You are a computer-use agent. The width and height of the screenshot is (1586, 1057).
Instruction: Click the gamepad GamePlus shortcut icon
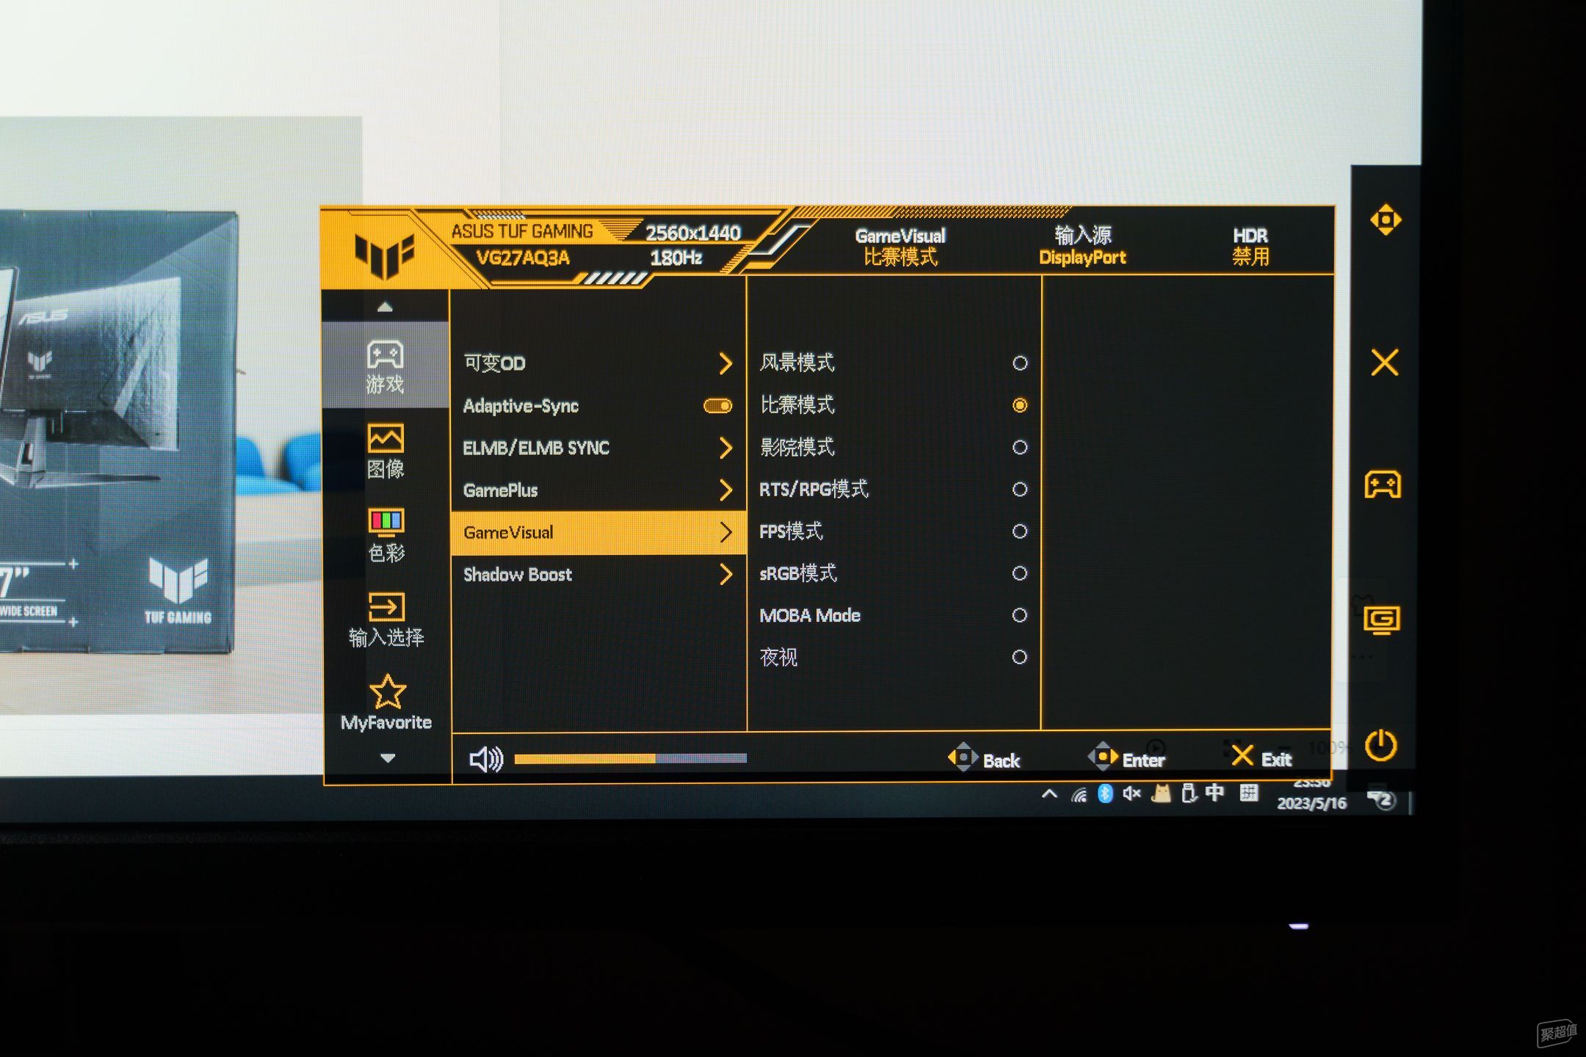[x=1383, y=484]
